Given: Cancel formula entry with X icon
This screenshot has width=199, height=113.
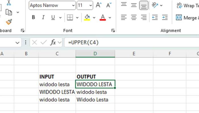Looking at the screenshot, I should (x=34, y=42).
